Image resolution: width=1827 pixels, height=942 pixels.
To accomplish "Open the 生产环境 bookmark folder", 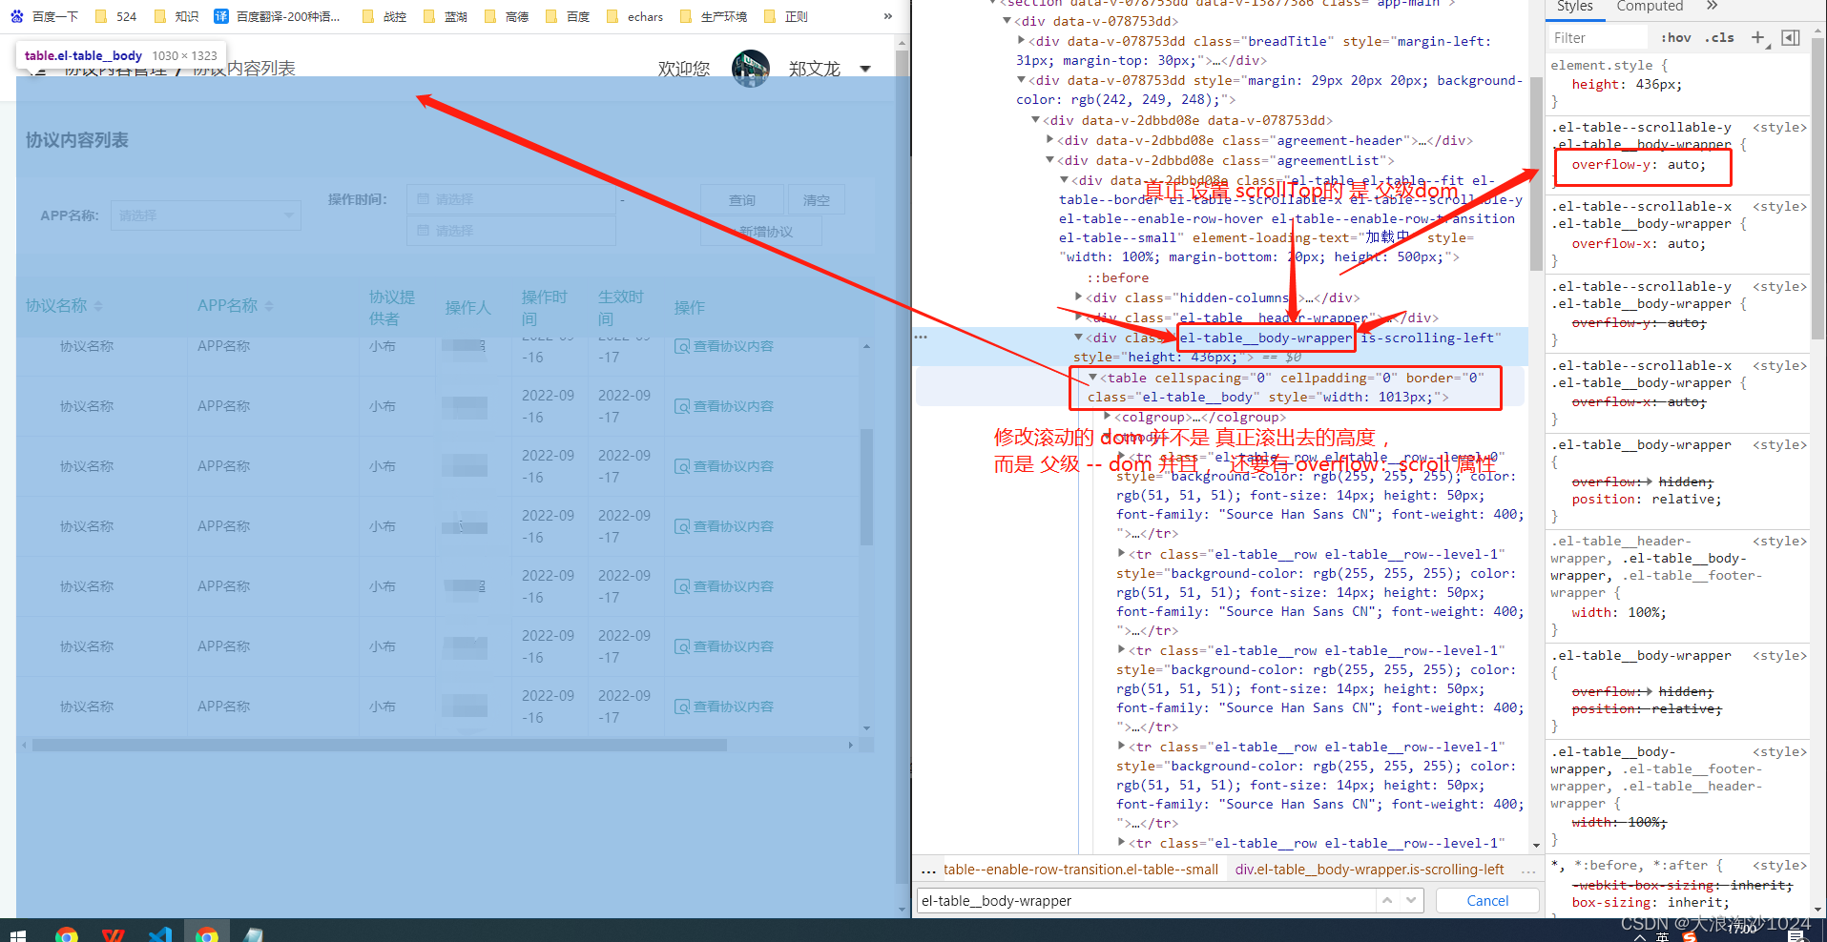I will point(714,16).
